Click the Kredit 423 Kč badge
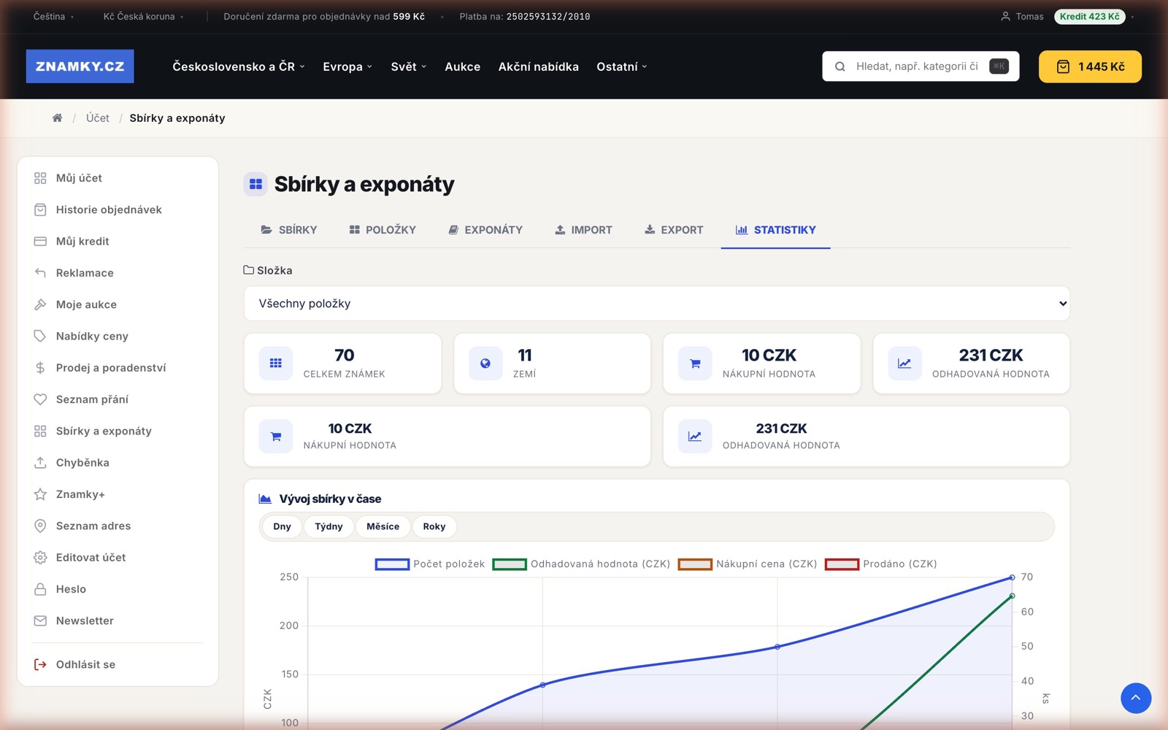Screen dimensions: 1168x730 [x=1090, y=16]
